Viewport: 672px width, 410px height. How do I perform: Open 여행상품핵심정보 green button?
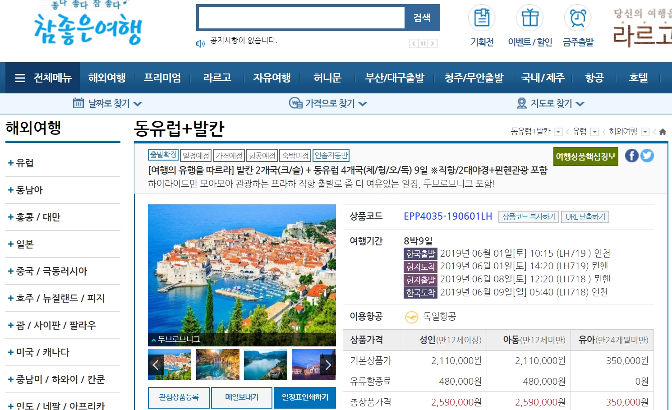586,157
